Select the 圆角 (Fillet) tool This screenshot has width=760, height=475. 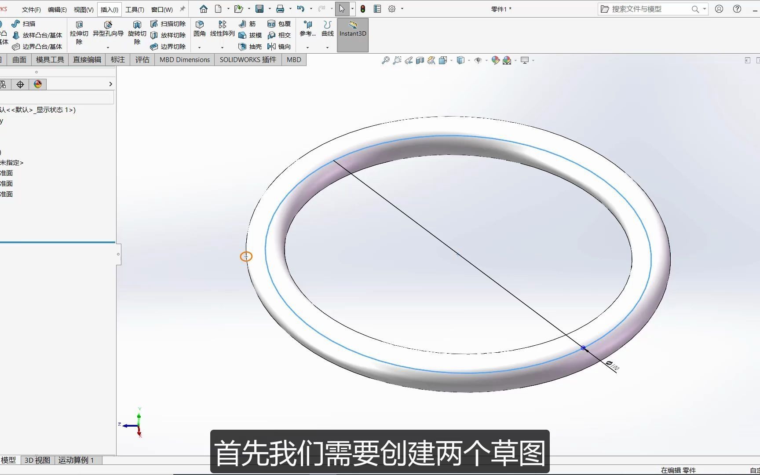click(200, 29)
